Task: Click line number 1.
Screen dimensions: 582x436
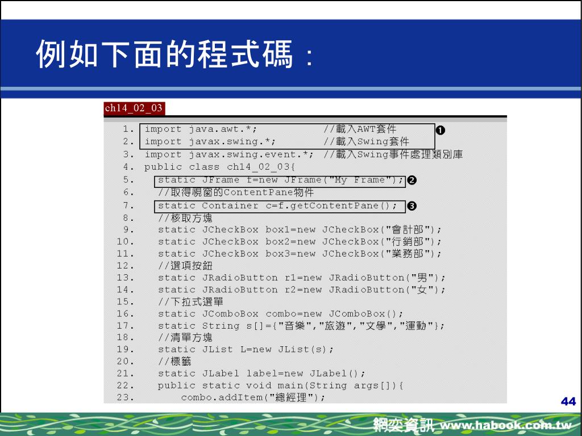Action: 128,129
